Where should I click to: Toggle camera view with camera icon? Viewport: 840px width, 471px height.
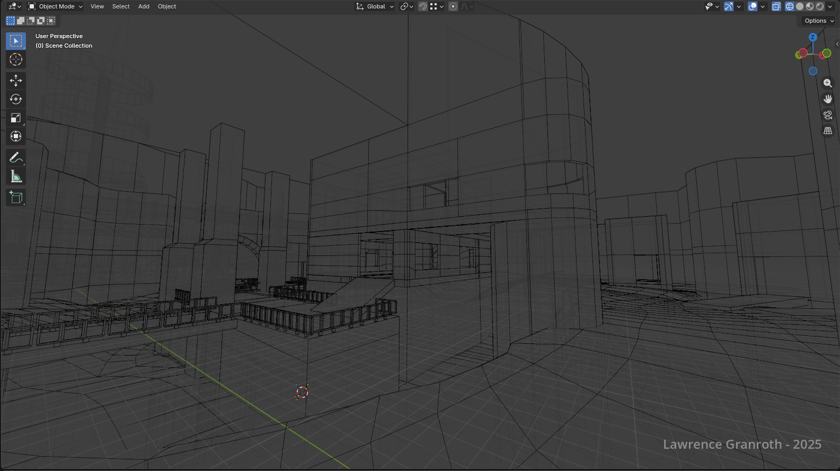(827, 115)
